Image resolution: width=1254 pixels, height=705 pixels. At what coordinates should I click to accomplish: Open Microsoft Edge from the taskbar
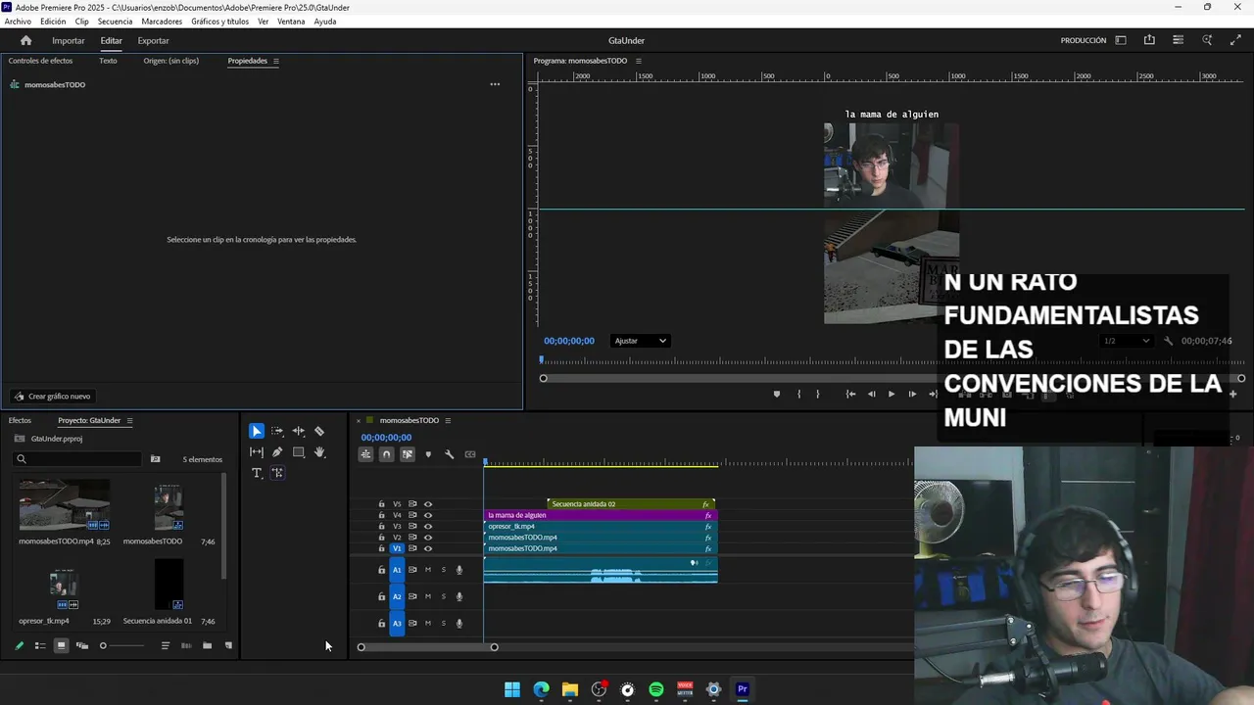coord(541,689)
